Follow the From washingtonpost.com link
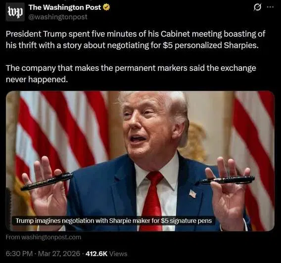The width and height of the screenshot is (281, 263). click(x=44, y=237)
